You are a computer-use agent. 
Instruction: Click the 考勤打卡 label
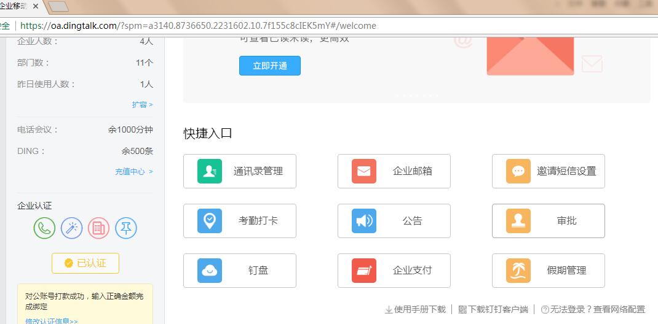point(258,221)
